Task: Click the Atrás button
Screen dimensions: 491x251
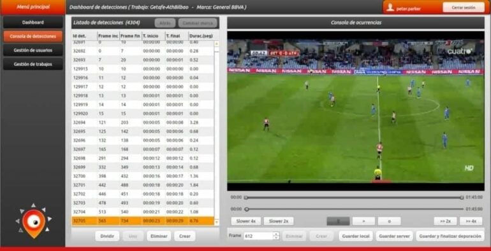Action: tap(165, 23)
